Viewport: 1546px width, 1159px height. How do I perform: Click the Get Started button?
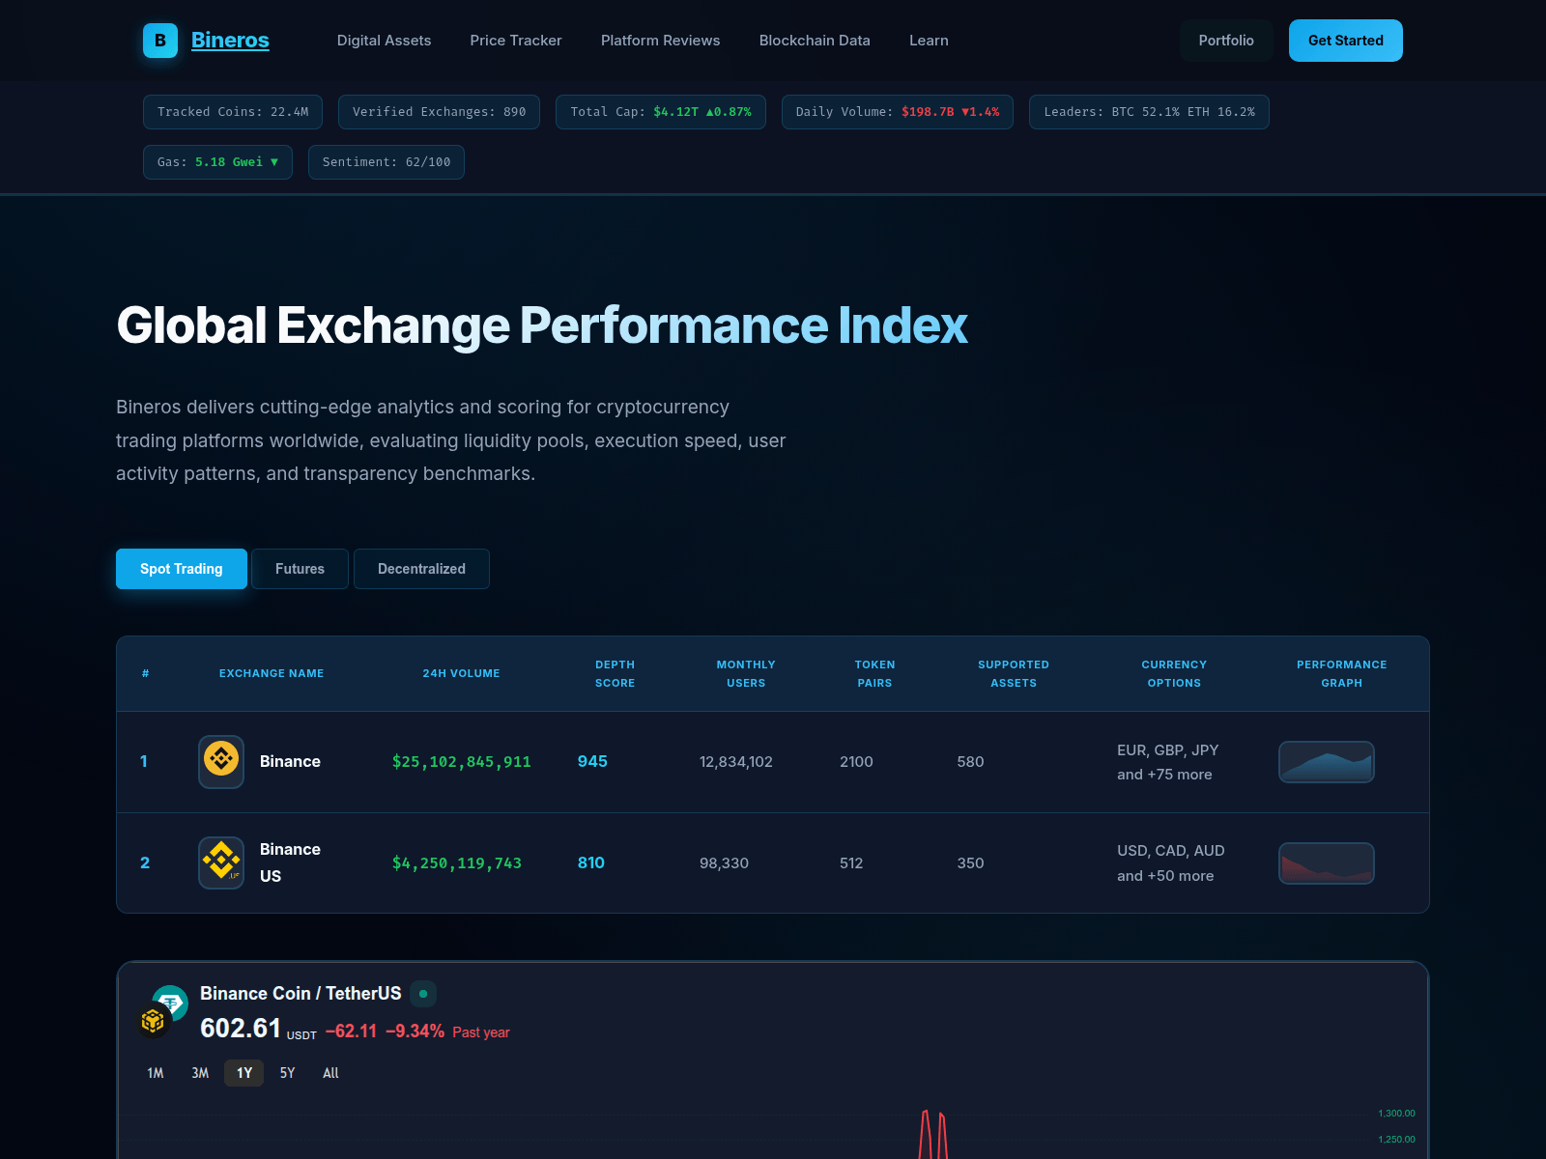1345,41
